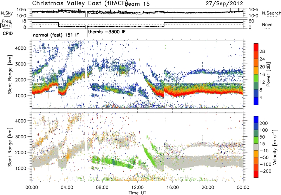The image size is (281, 195).
Task: Click the '16:00' time tick label
Action: tap(172, 188)
